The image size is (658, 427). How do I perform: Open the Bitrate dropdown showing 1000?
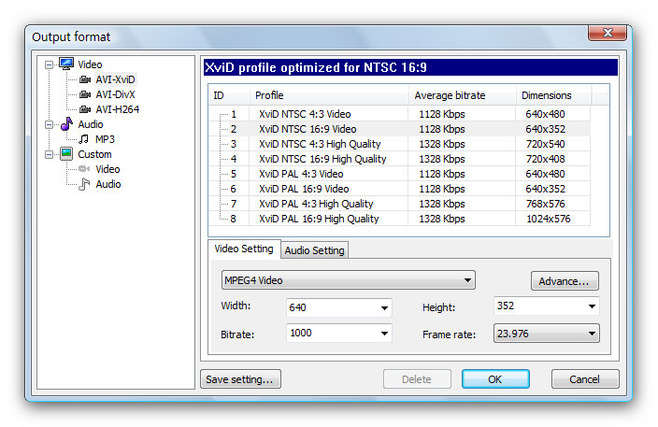(x=384, y=334)
